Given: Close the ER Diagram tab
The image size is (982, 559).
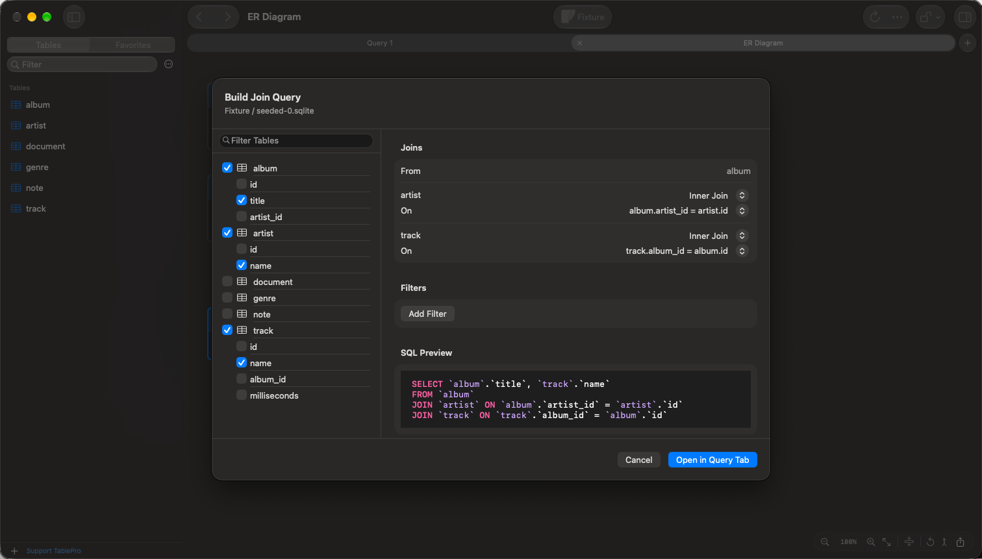Looking at the screenshot, I should tap(580, 43).
